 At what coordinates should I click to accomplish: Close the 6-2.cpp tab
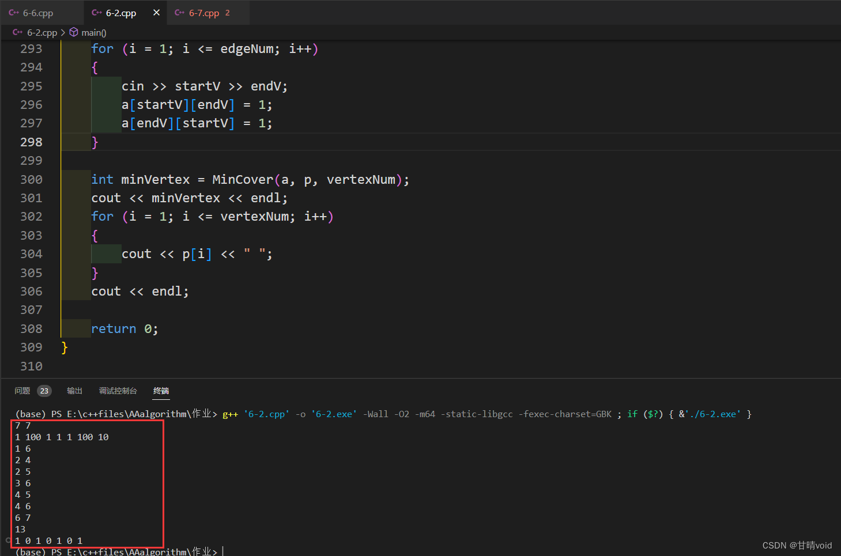(x=156, y=13)
